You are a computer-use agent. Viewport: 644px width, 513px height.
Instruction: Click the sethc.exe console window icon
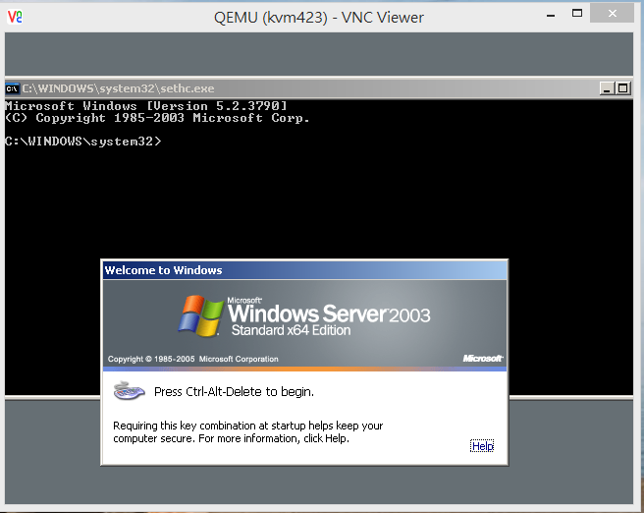12,88
